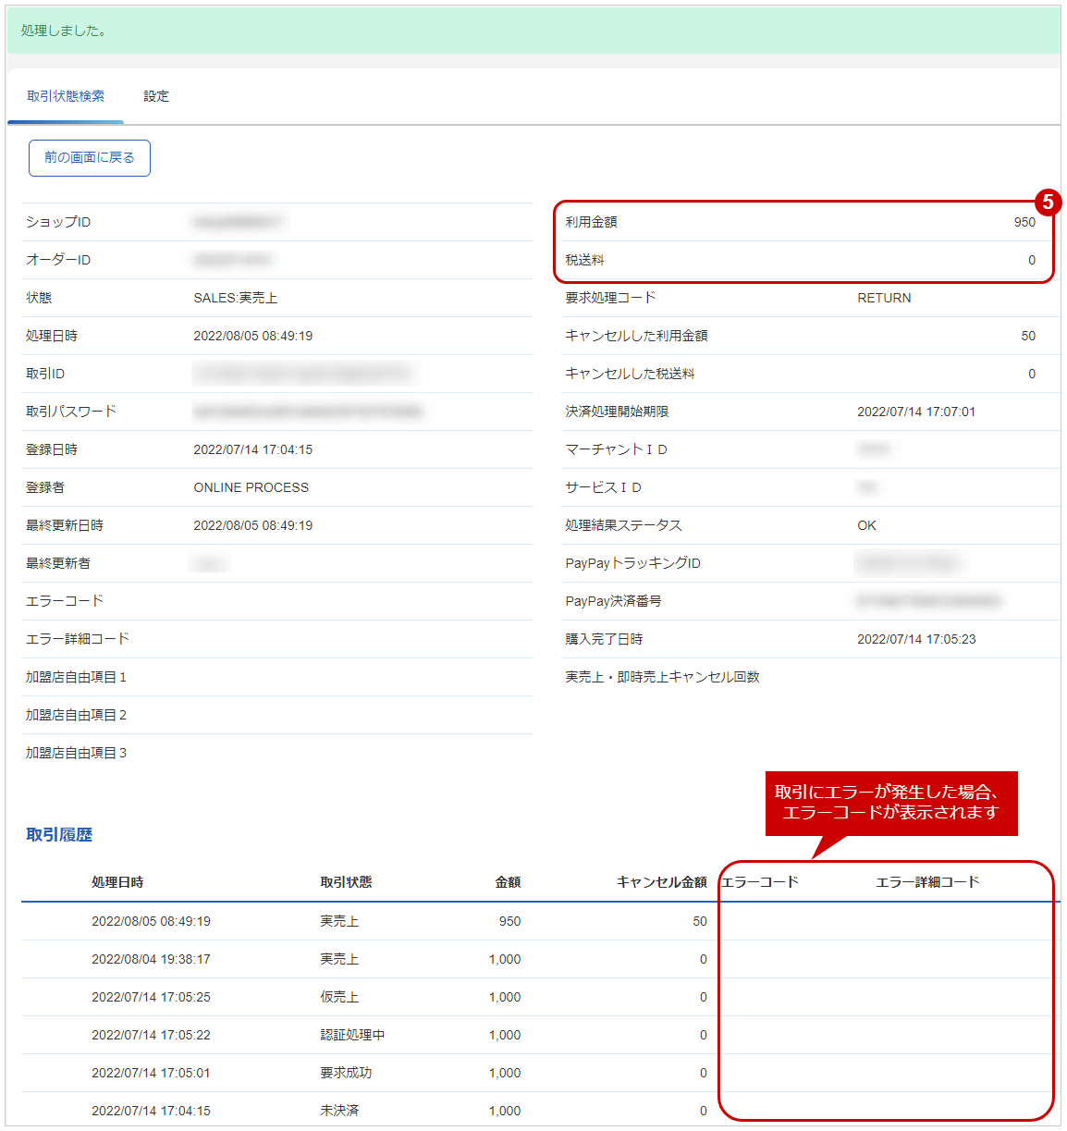This screenshot has height=1131, width=1067.
Task: Select the ショップID label
Action: (x=58, y=222)
